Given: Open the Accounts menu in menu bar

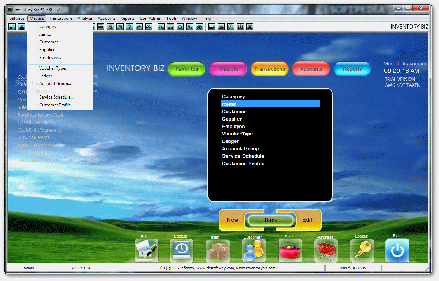Looking at the screenshot, I should pyautogui.click(x=107, y=18).
